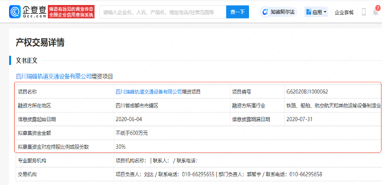This screenshot has width=382, height=185.
Task: Open 四川瑞峰轨道交通设备有限公司 link in page heading
Action: click(53, 76)
